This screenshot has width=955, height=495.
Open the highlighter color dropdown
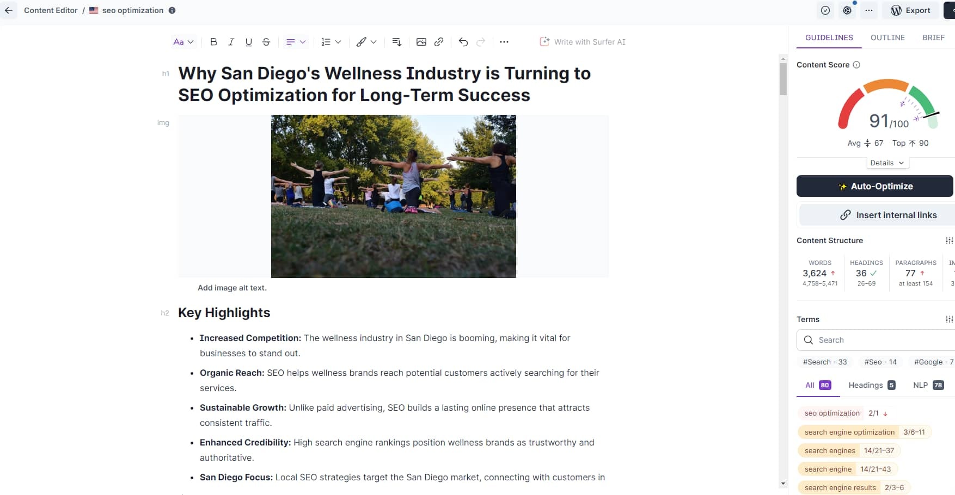[x=366, y=42]
